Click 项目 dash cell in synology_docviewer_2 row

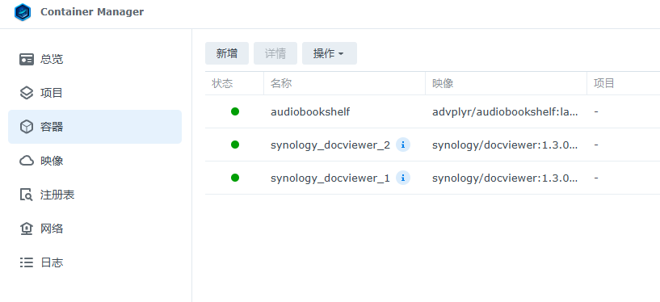[596, 145]
